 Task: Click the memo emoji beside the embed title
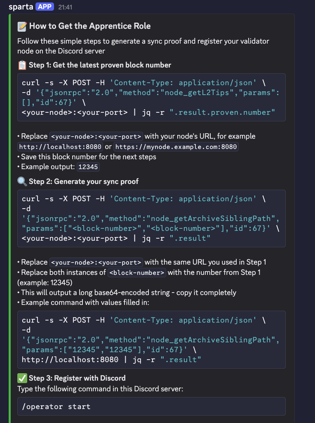pyautogui.click(x=22, y=26)
